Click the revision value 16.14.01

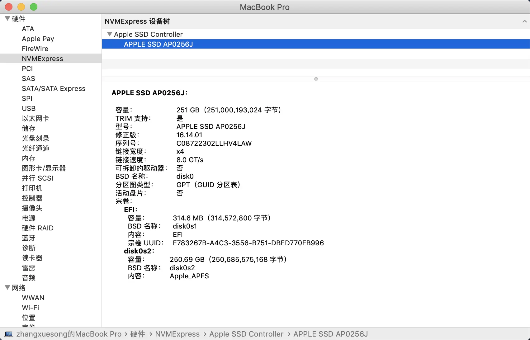click(189, 135)
